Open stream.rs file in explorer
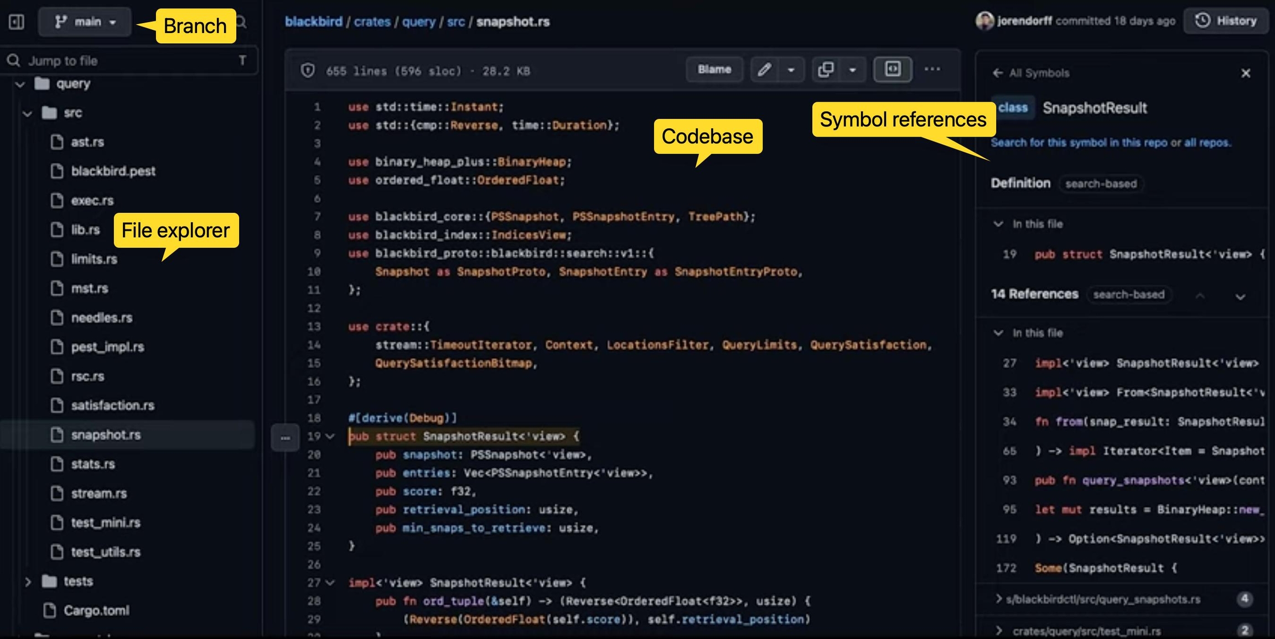This screenshot has width=1275, height=639. tap(99, 493)
